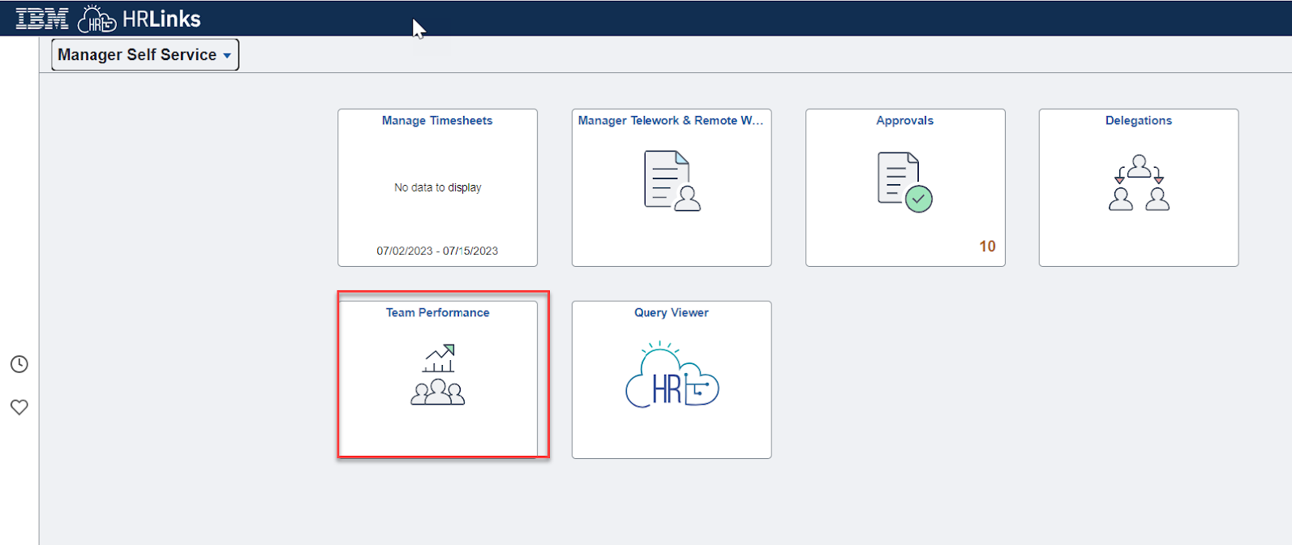Click the Team Performance chart icon

438,375
